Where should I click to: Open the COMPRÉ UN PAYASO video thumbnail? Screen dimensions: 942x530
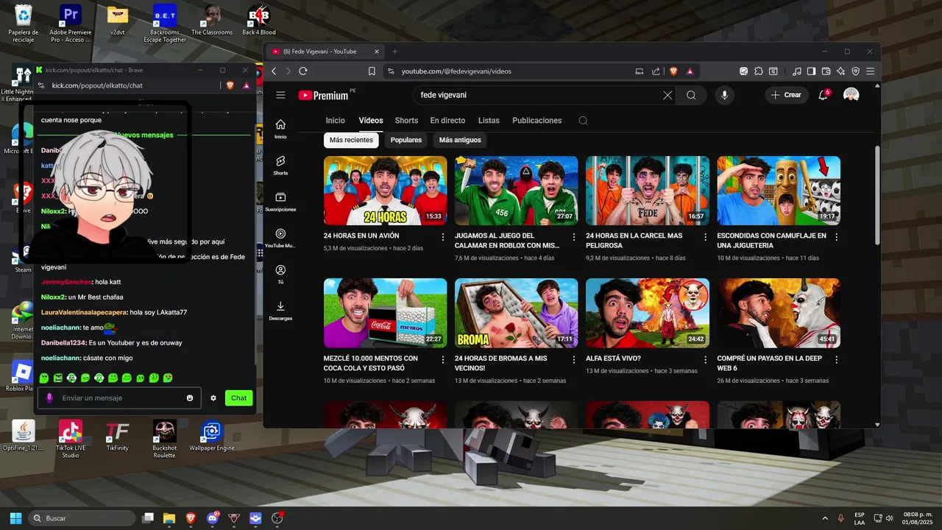pyautogui.click(x=779, y=313)
